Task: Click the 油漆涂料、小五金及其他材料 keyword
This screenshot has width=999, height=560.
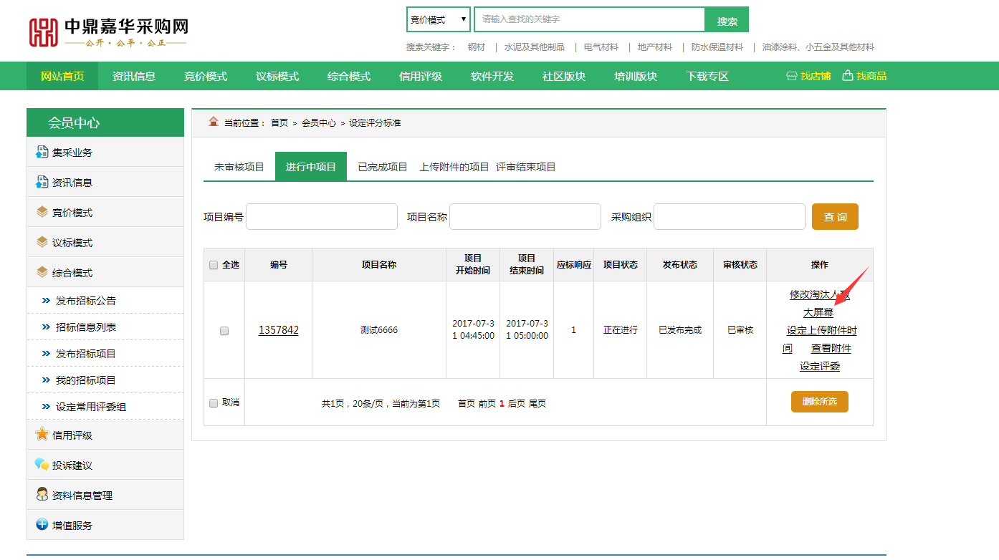Action: [x=818, y=47]
